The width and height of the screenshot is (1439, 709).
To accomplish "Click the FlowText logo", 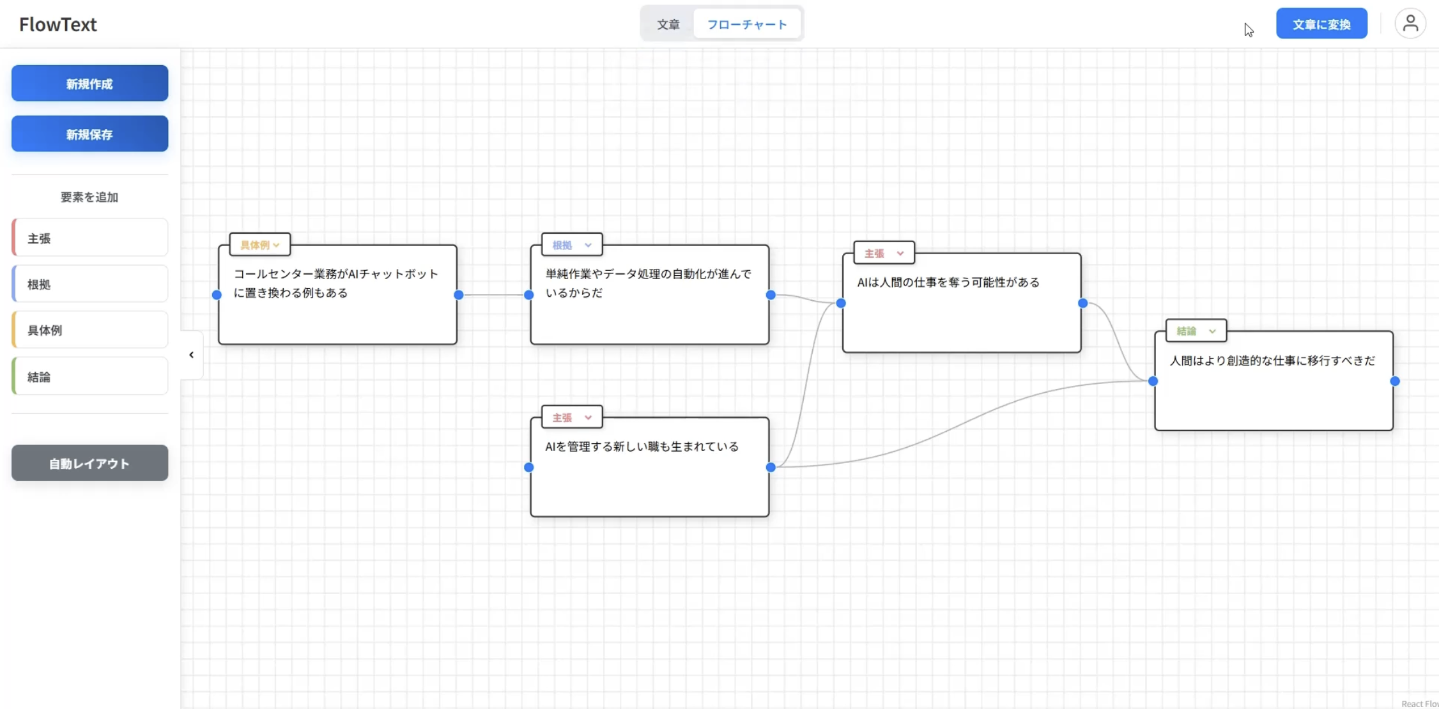I will pos(58,24).
